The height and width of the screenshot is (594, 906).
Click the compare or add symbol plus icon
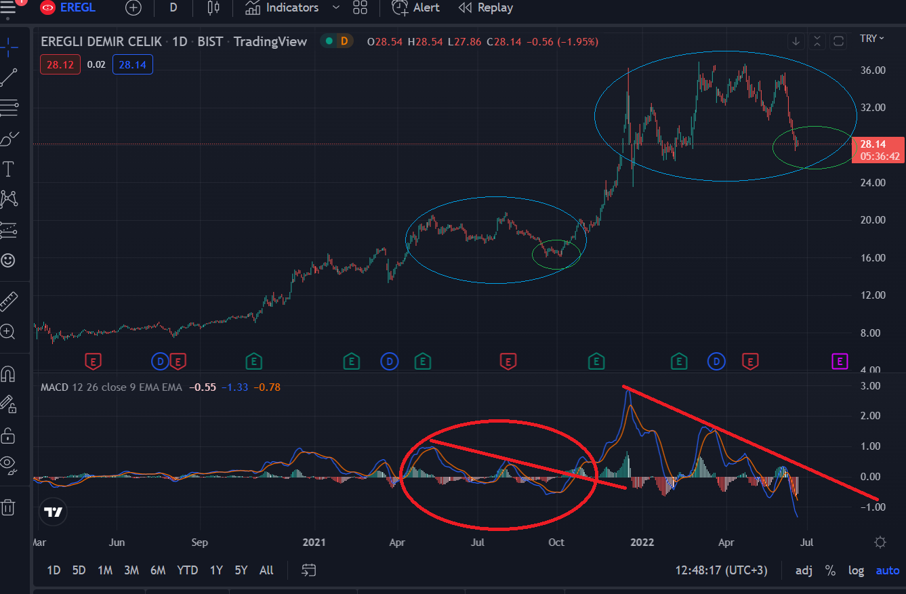[133, 8]
